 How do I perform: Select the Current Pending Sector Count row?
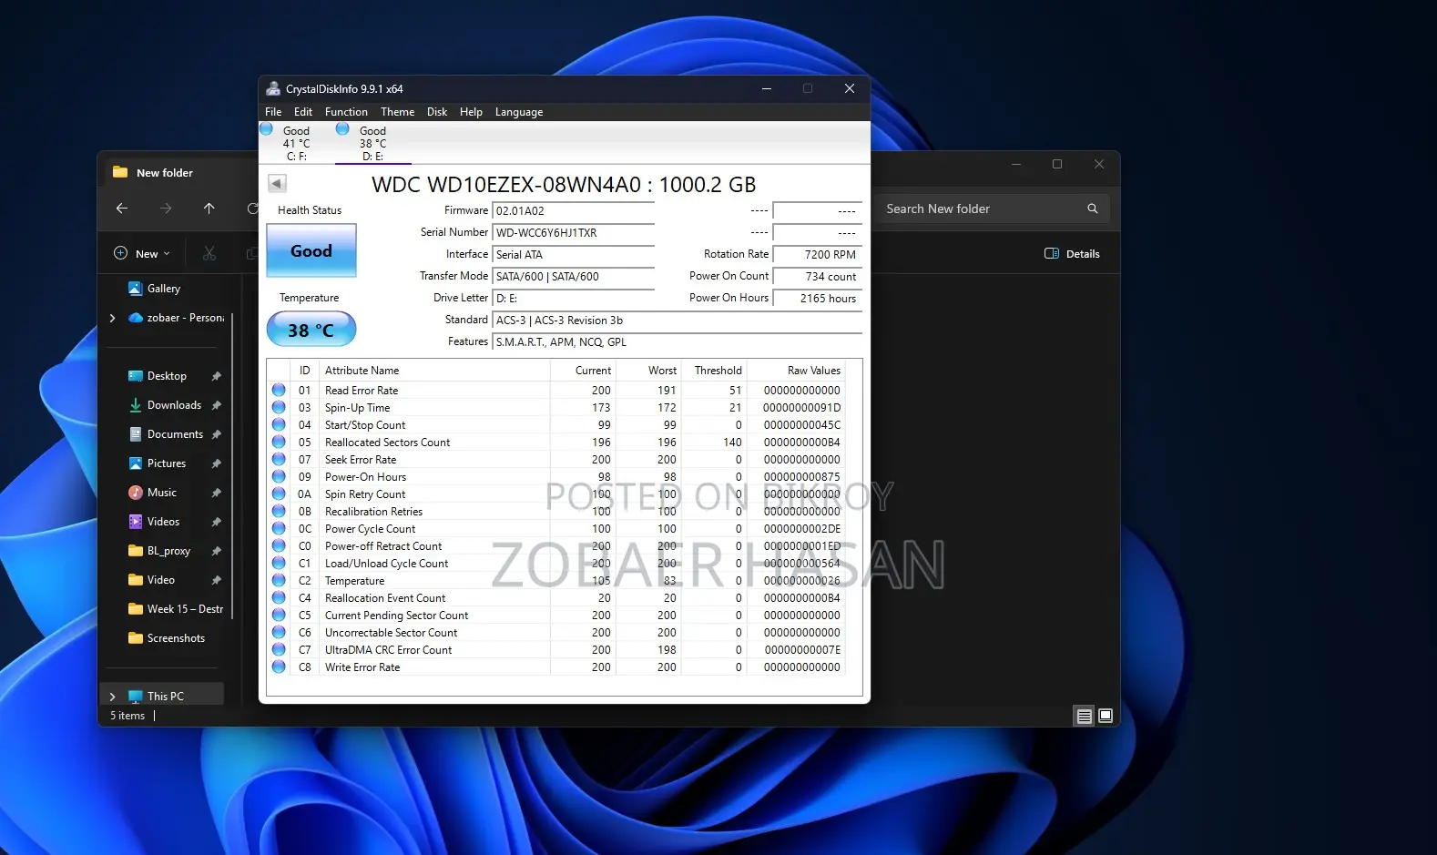pos(556,615)
